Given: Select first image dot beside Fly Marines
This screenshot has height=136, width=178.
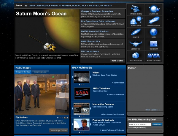Looking at the screenshot, I should [x=58, y=118].
